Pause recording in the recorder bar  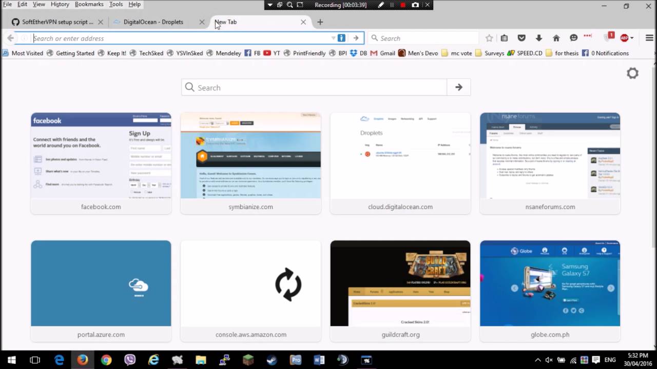click(x=392, y=5)
